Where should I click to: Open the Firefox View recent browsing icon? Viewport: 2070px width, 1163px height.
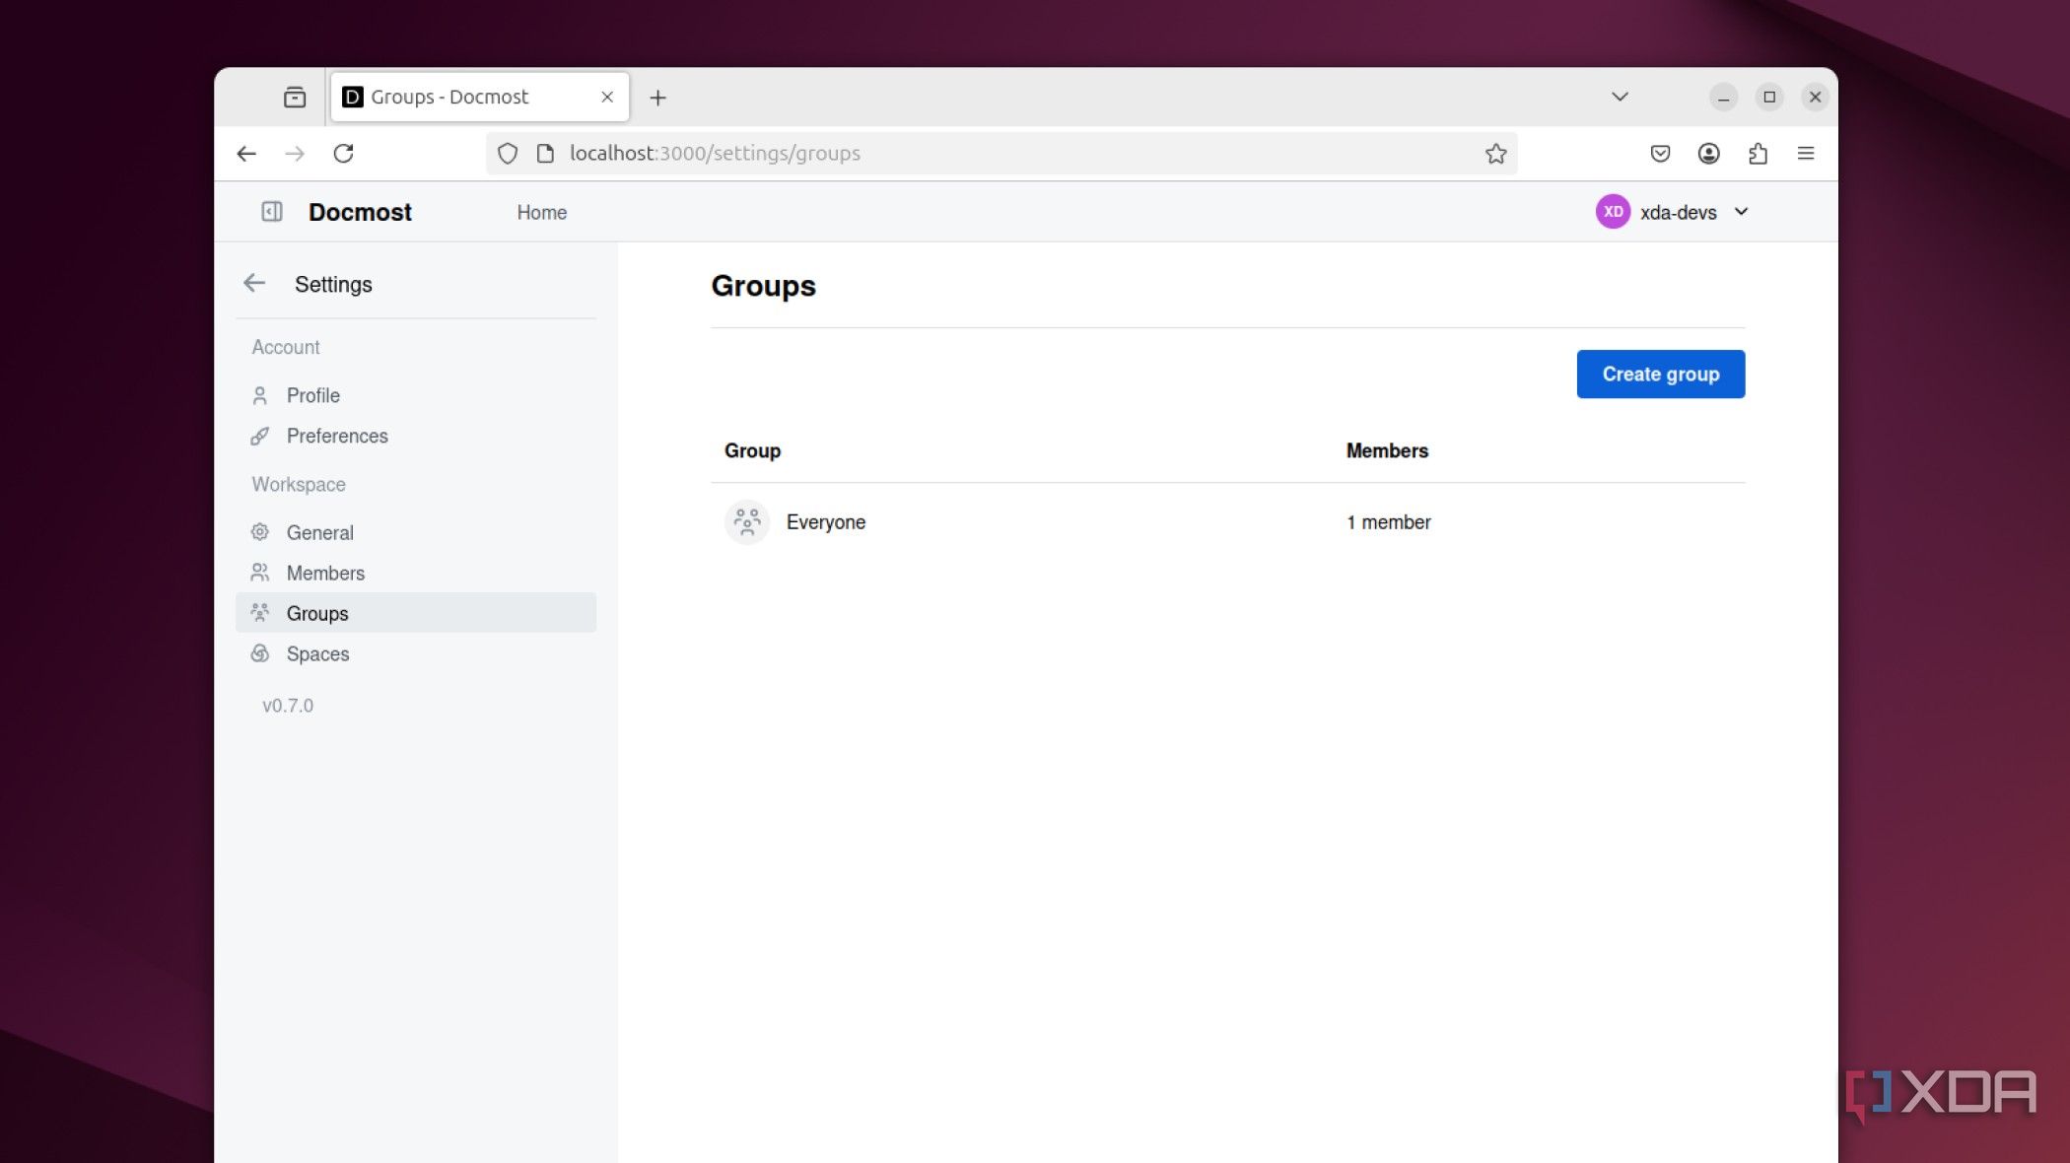[295, 98]
